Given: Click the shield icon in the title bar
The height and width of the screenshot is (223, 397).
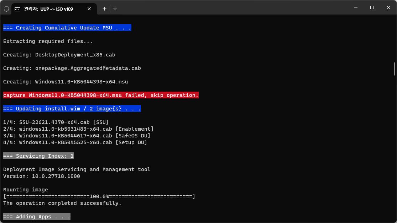Looking at the screenshot, I should click(x=6, y=9).
